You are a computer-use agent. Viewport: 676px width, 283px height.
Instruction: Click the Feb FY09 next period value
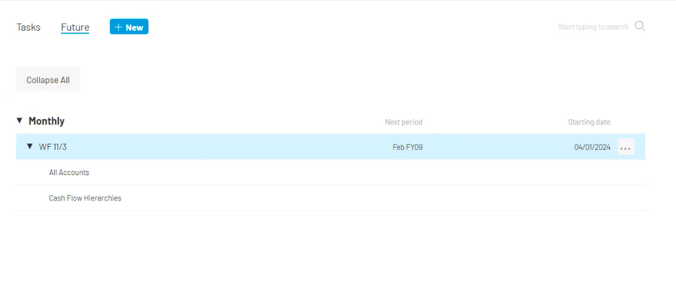tap(408, 147)
